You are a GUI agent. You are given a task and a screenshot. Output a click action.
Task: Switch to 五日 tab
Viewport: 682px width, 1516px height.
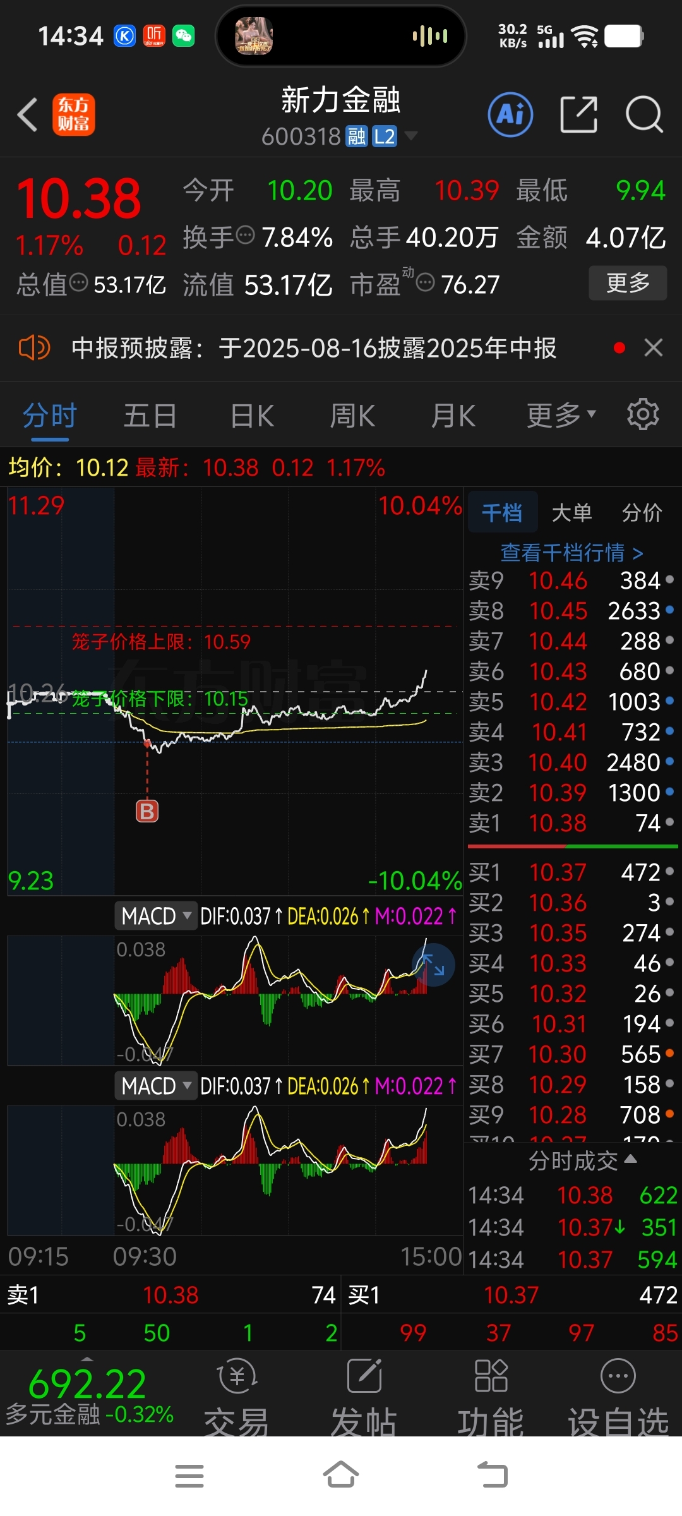[150, 415]
